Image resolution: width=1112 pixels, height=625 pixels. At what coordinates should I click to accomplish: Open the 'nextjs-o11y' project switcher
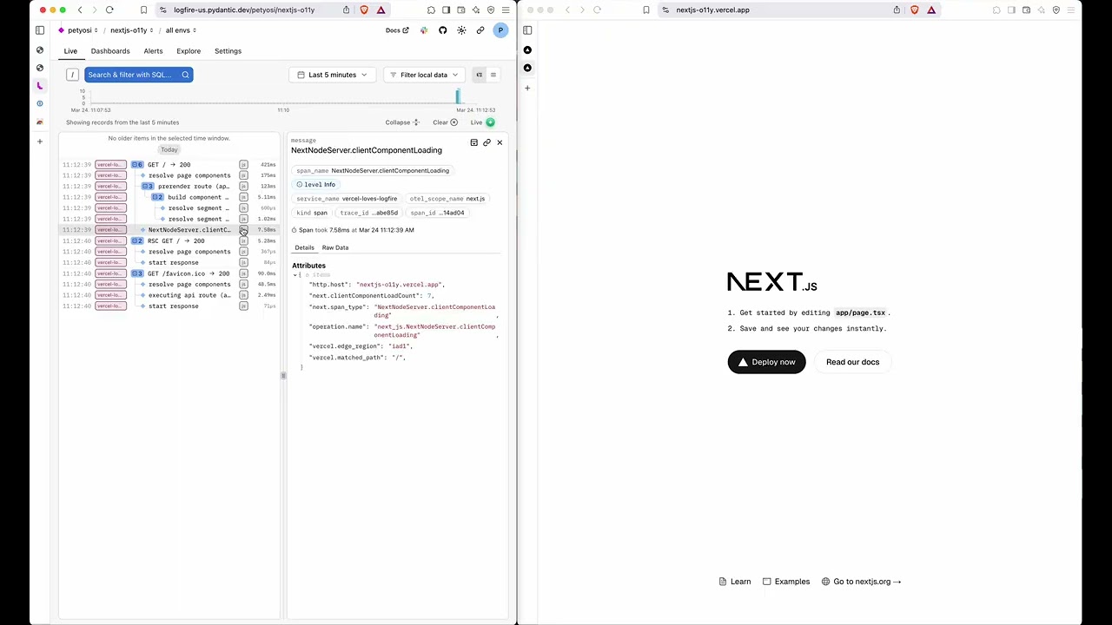pos(132,30)
